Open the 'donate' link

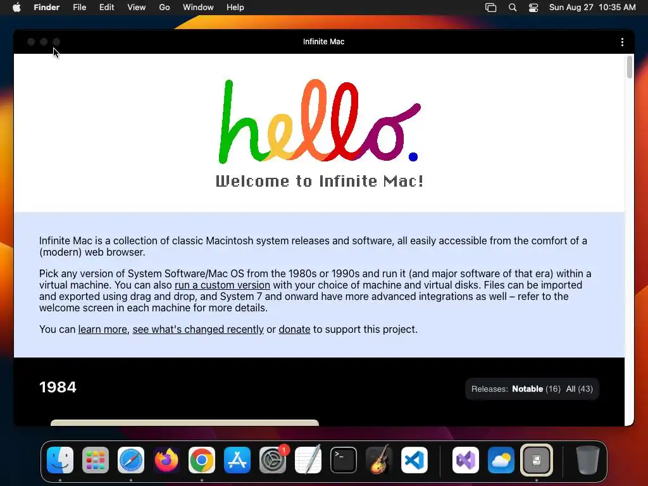click(294, 329)
